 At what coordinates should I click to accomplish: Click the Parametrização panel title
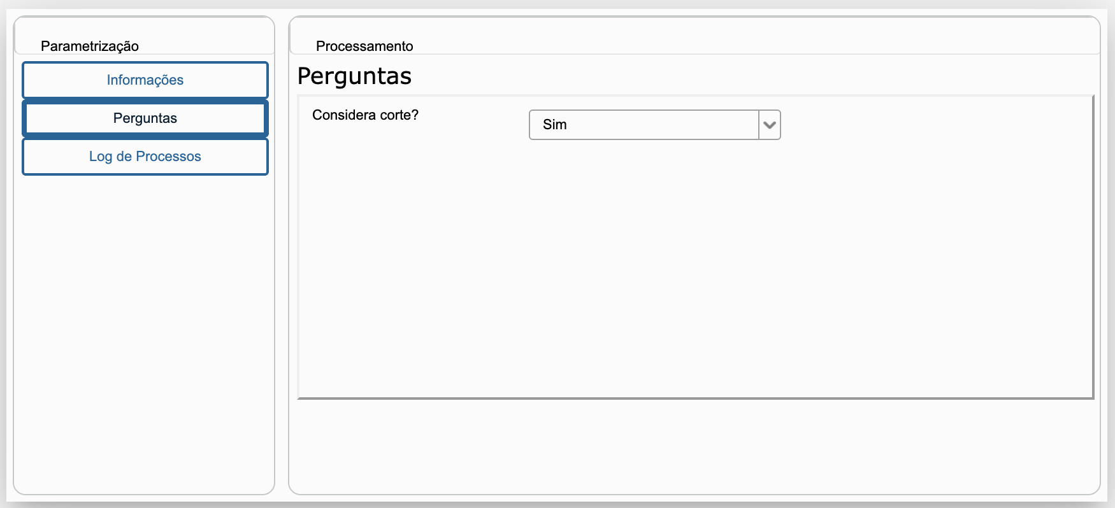90,46
